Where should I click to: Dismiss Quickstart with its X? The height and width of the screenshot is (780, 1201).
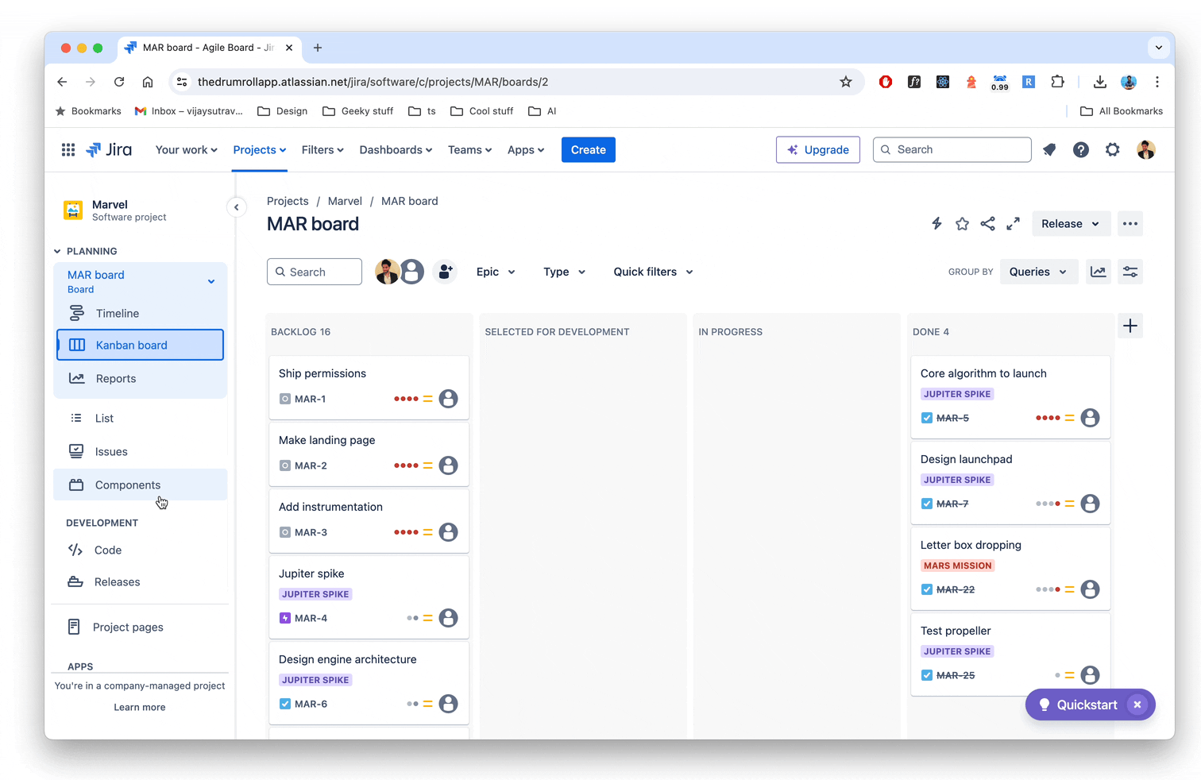[x=1137, y=705]
